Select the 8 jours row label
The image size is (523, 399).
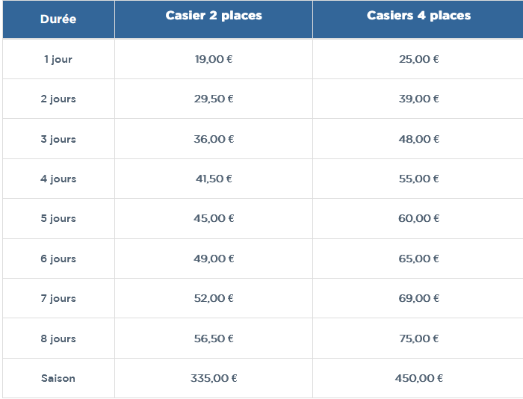[58, 338]
